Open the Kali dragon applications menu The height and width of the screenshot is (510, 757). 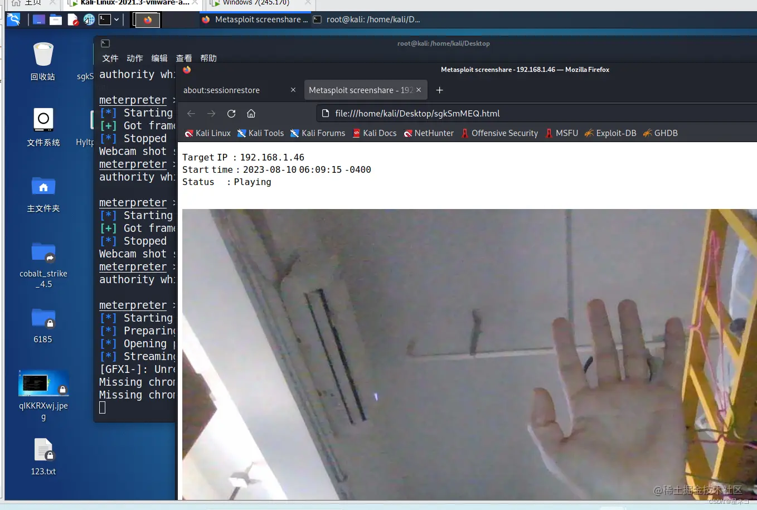(14, 20)
